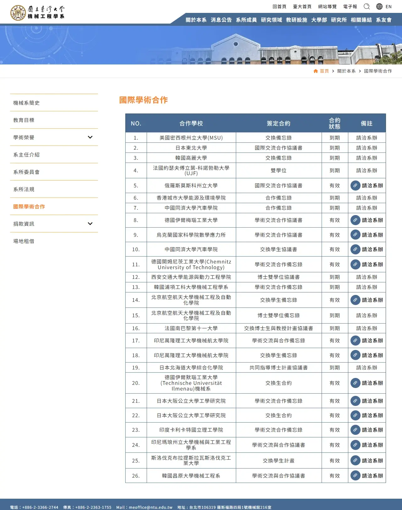Click the NTU Mechanical Engineering logo

coord(37,13)
